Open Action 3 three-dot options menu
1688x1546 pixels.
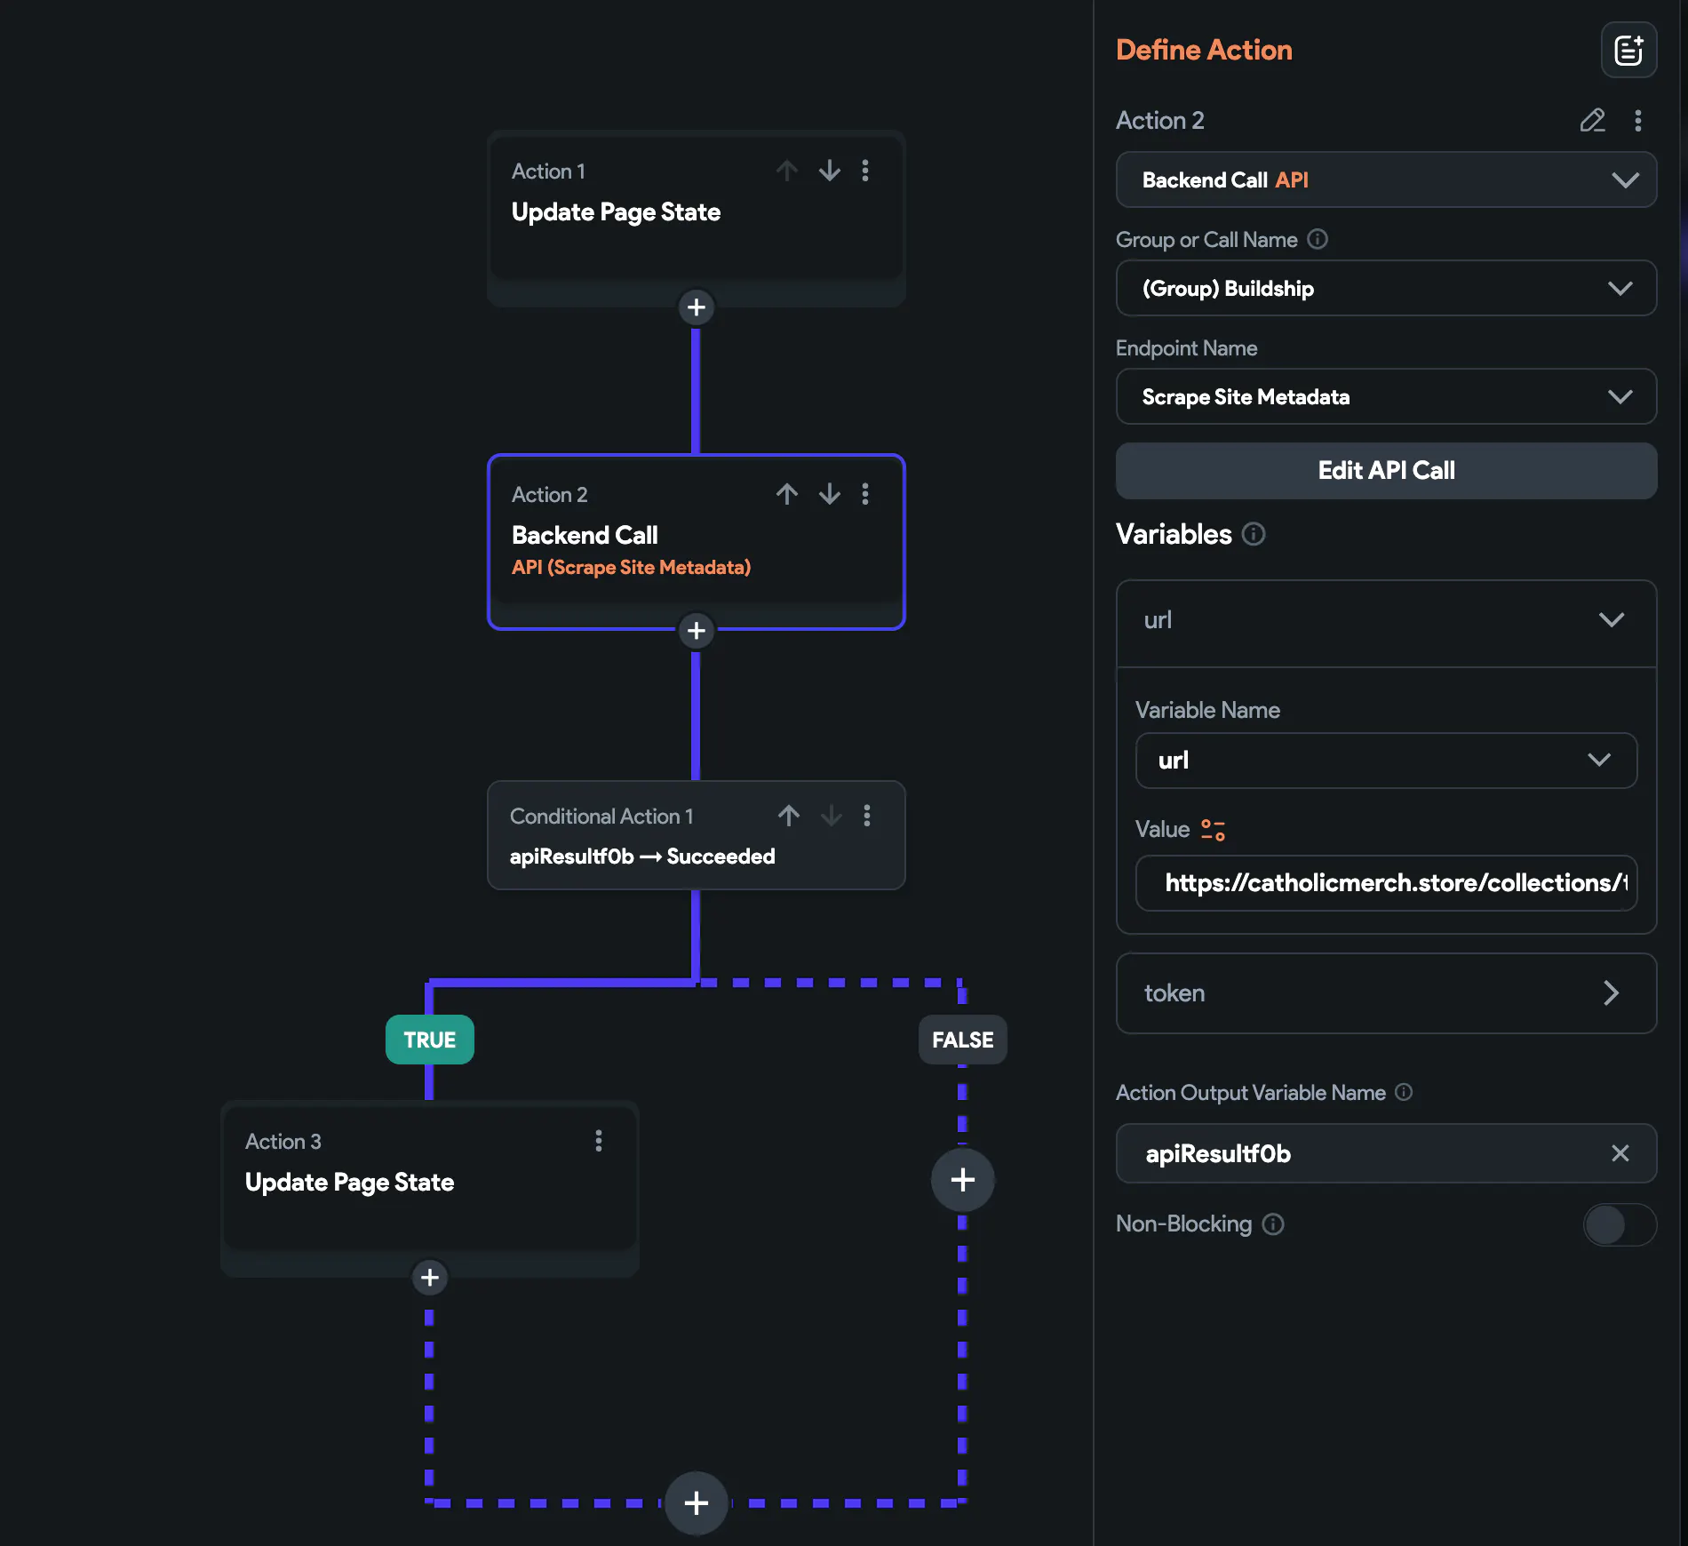click(x=599, y=1140)
